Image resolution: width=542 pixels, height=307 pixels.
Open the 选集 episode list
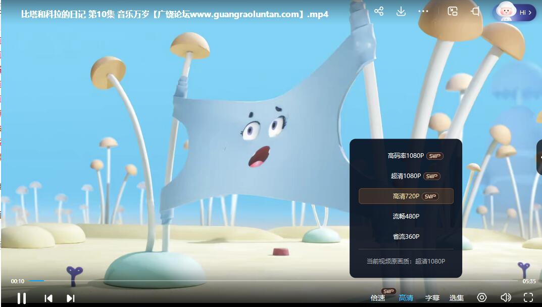click(x=457, y=298)
